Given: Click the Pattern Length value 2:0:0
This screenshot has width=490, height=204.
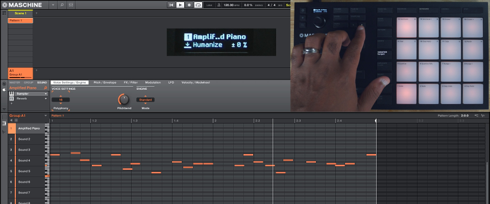Looking at the screenshot, I should (x=465, y=116).
